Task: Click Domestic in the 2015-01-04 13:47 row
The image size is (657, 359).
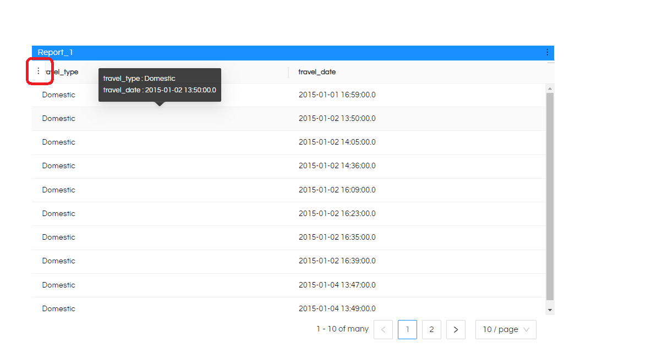Action: pyautogui.click(x=59, y=285)
